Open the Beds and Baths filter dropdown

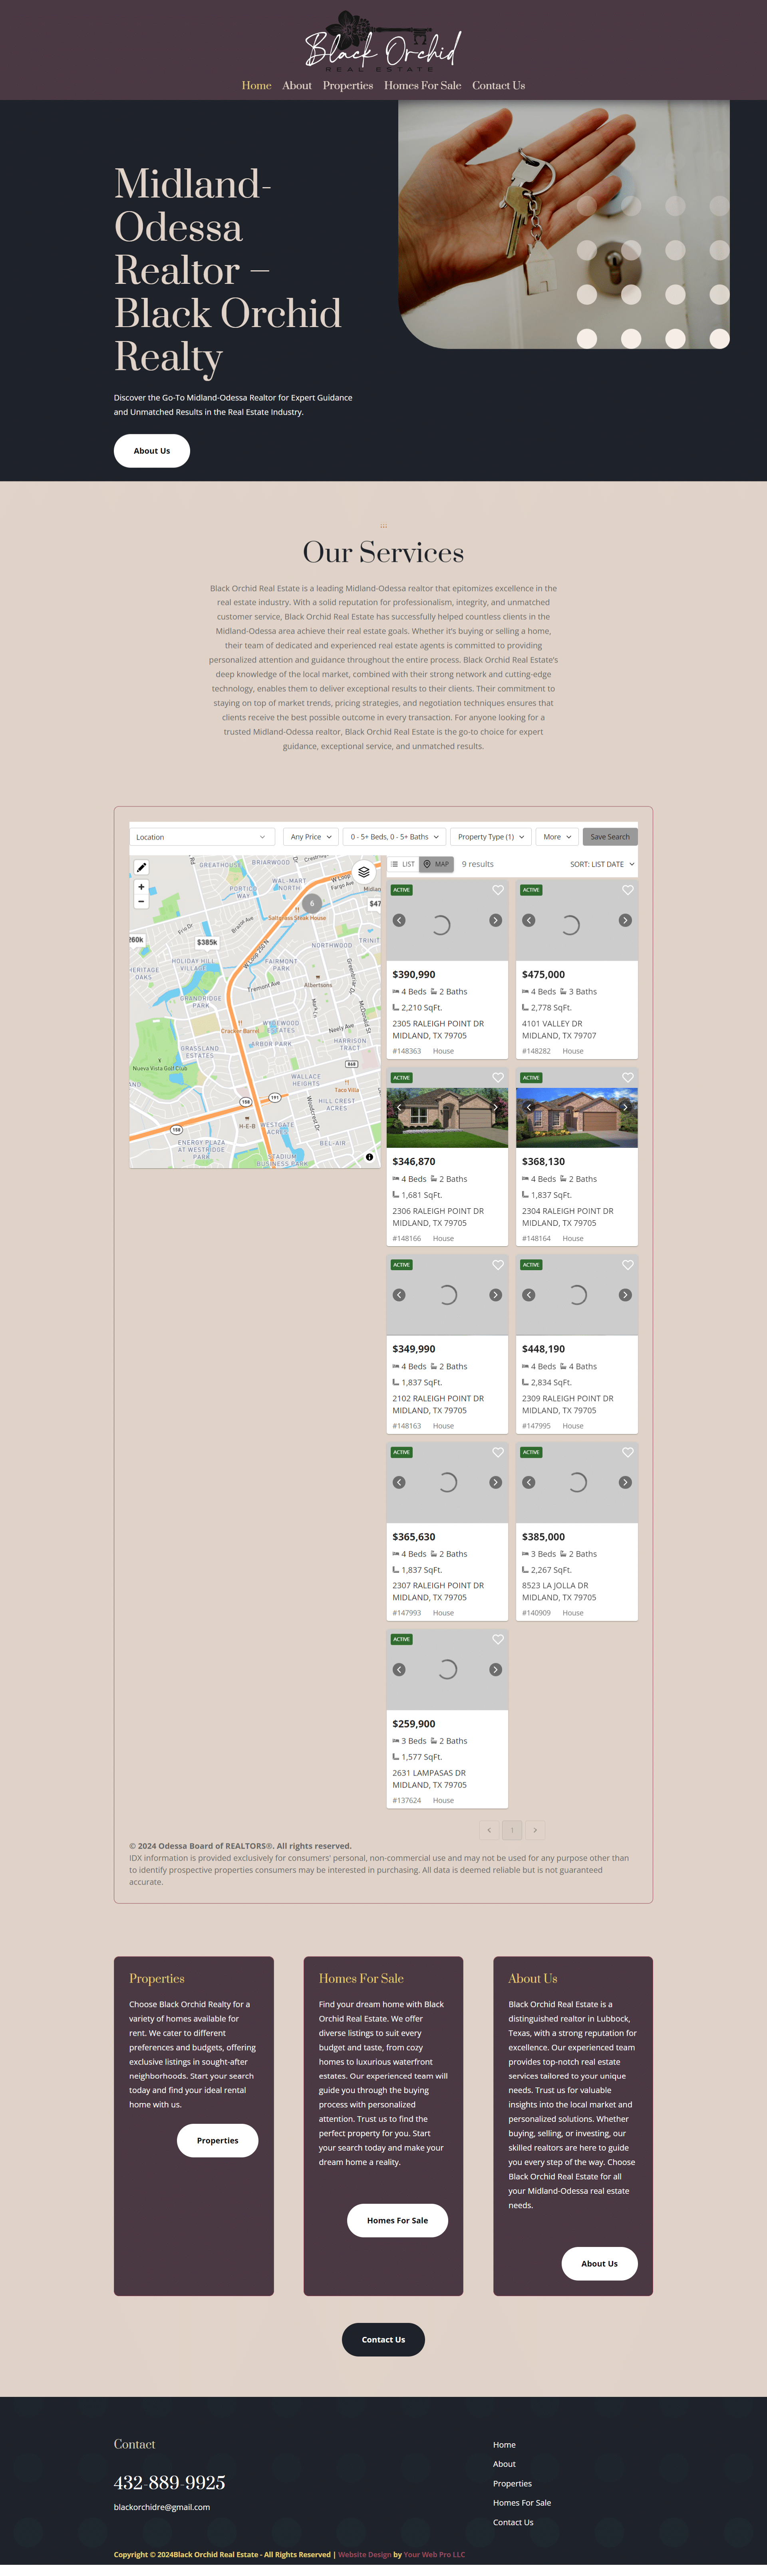(x=394, y=837)
